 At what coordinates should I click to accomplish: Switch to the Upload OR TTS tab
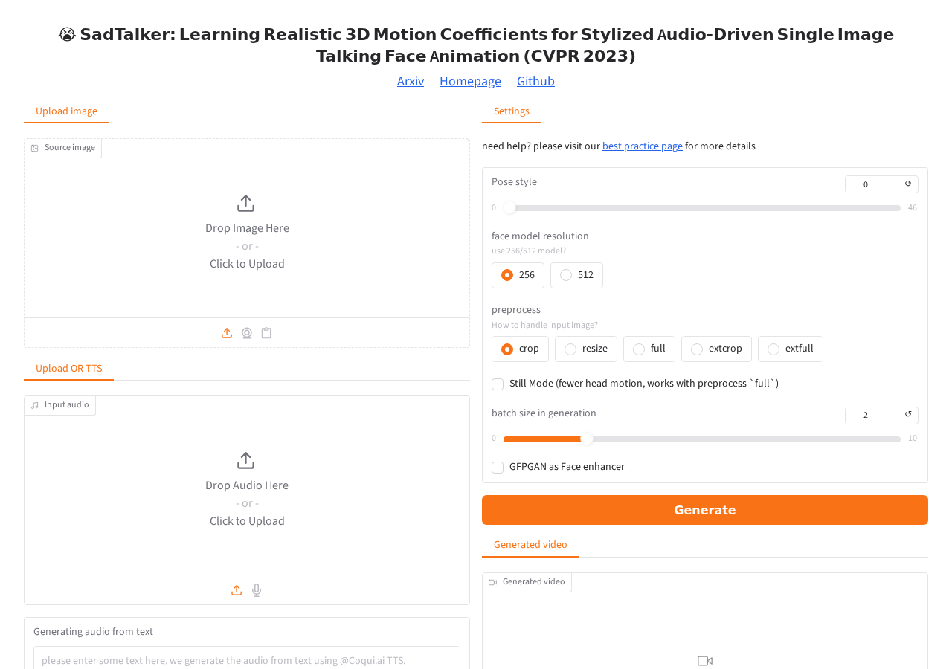pos(68,369)
